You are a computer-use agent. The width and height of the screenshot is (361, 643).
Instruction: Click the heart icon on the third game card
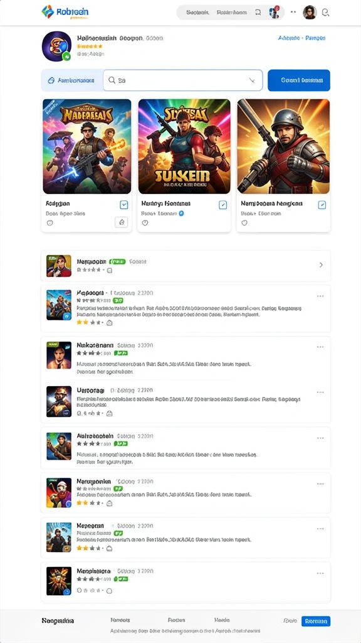[244, 223]
